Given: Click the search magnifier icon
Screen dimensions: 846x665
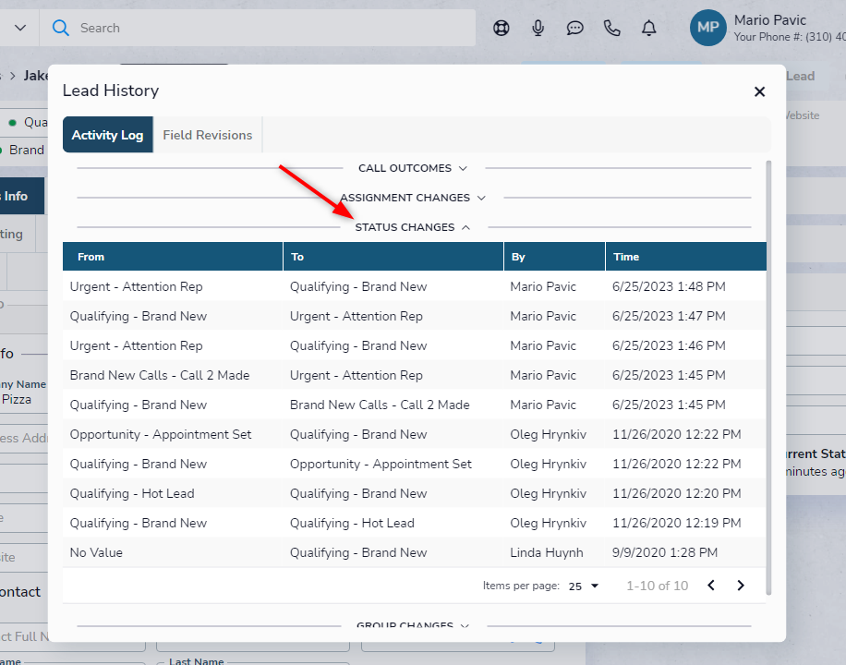Looking at the screenshot, I should (x=60, y=28).
